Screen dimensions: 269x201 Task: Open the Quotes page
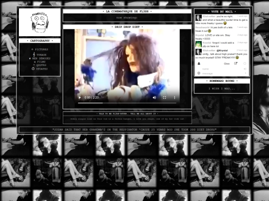pos(41,65)
